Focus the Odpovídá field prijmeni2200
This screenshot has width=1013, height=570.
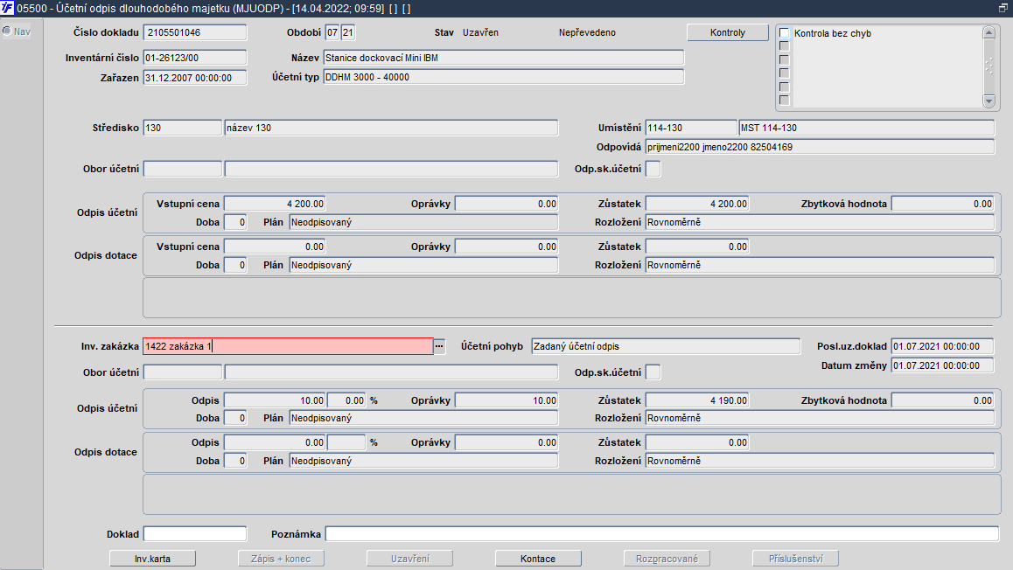tap(820, 147)
